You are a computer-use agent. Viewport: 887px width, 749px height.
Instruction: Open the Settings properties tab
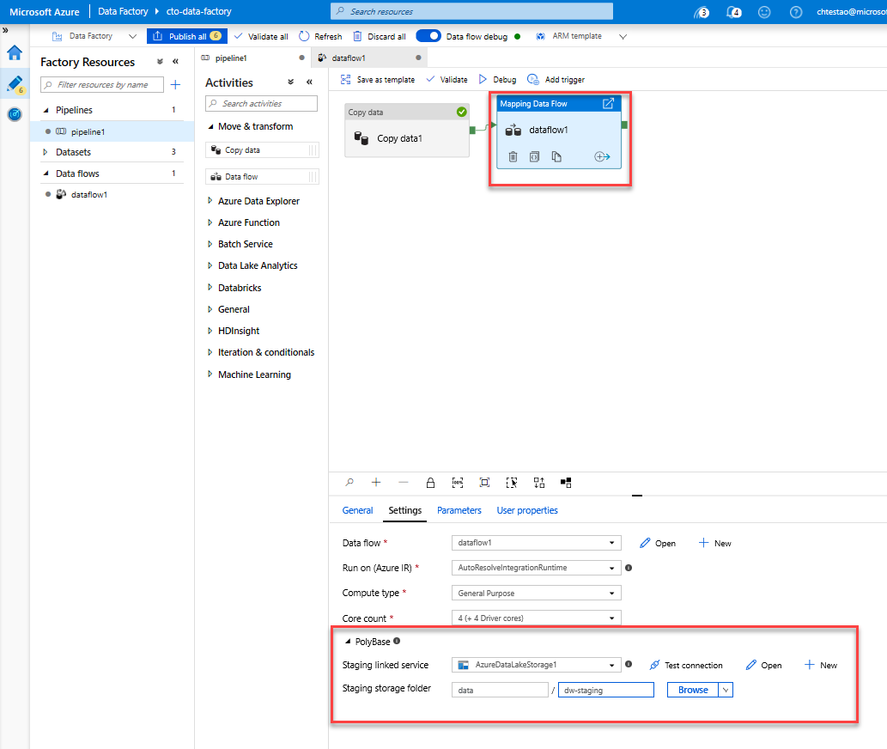404,510
